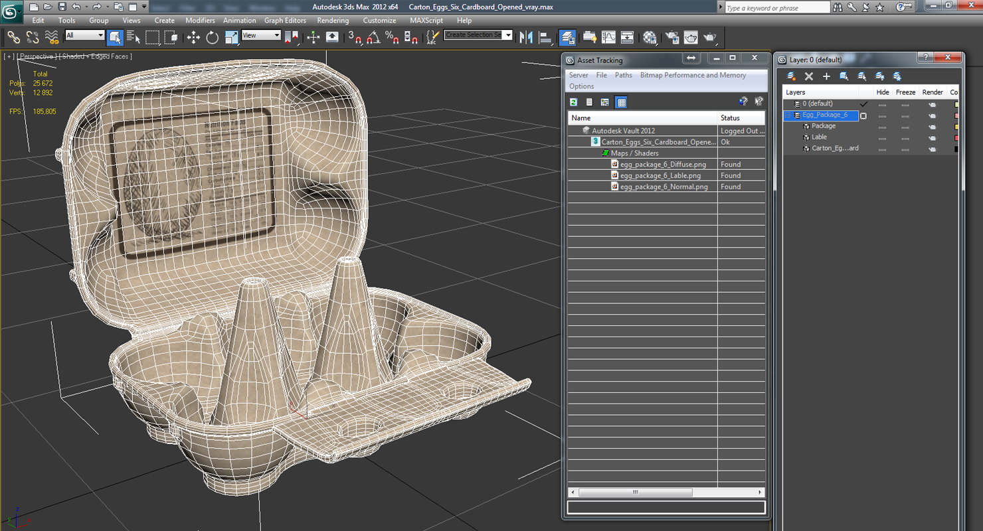Click Open File in quick access
983x531 pixels.
coord(48,7)
